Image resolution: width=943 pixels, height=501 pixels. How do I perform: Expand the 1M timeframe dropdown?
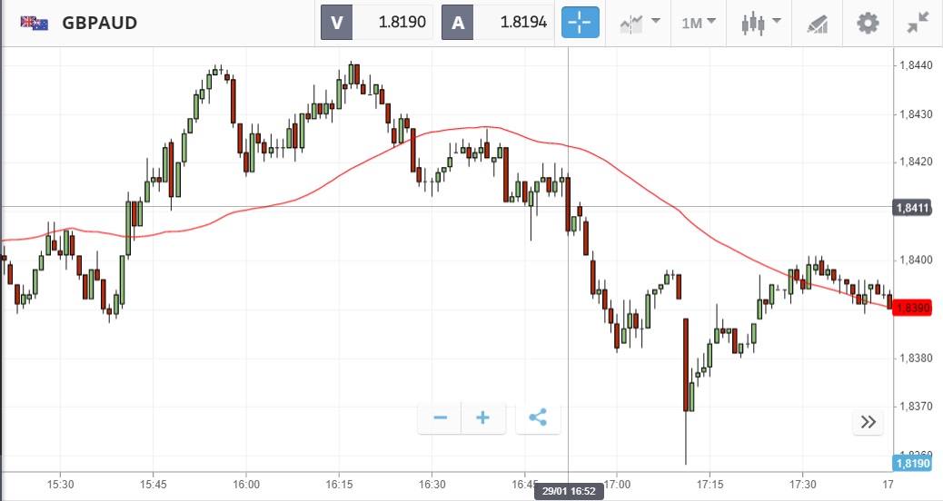click(x=699, y=23)
